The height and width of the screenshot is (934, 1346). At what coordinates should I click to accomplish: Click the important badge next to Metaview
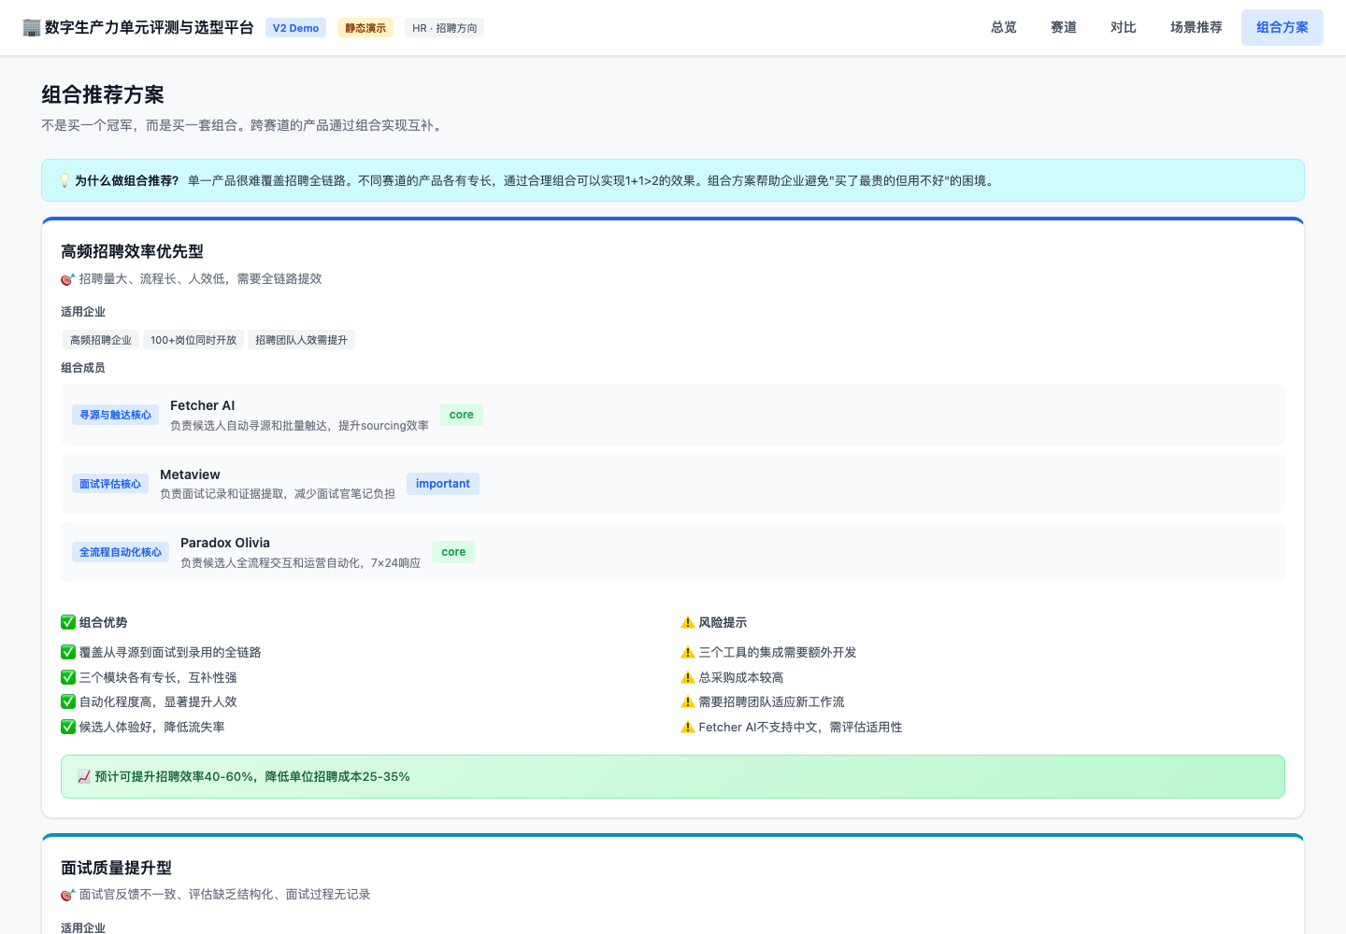pyautogui.click(x=443, y=484)
